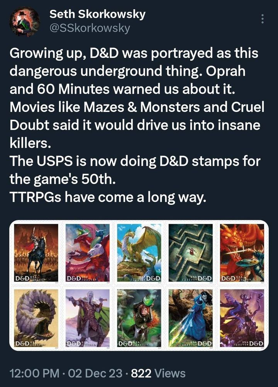278x387 pixels.
Task: Open the red dragon fighting warrior stamp
Action: pyautogui.click(x=242, y=253)
